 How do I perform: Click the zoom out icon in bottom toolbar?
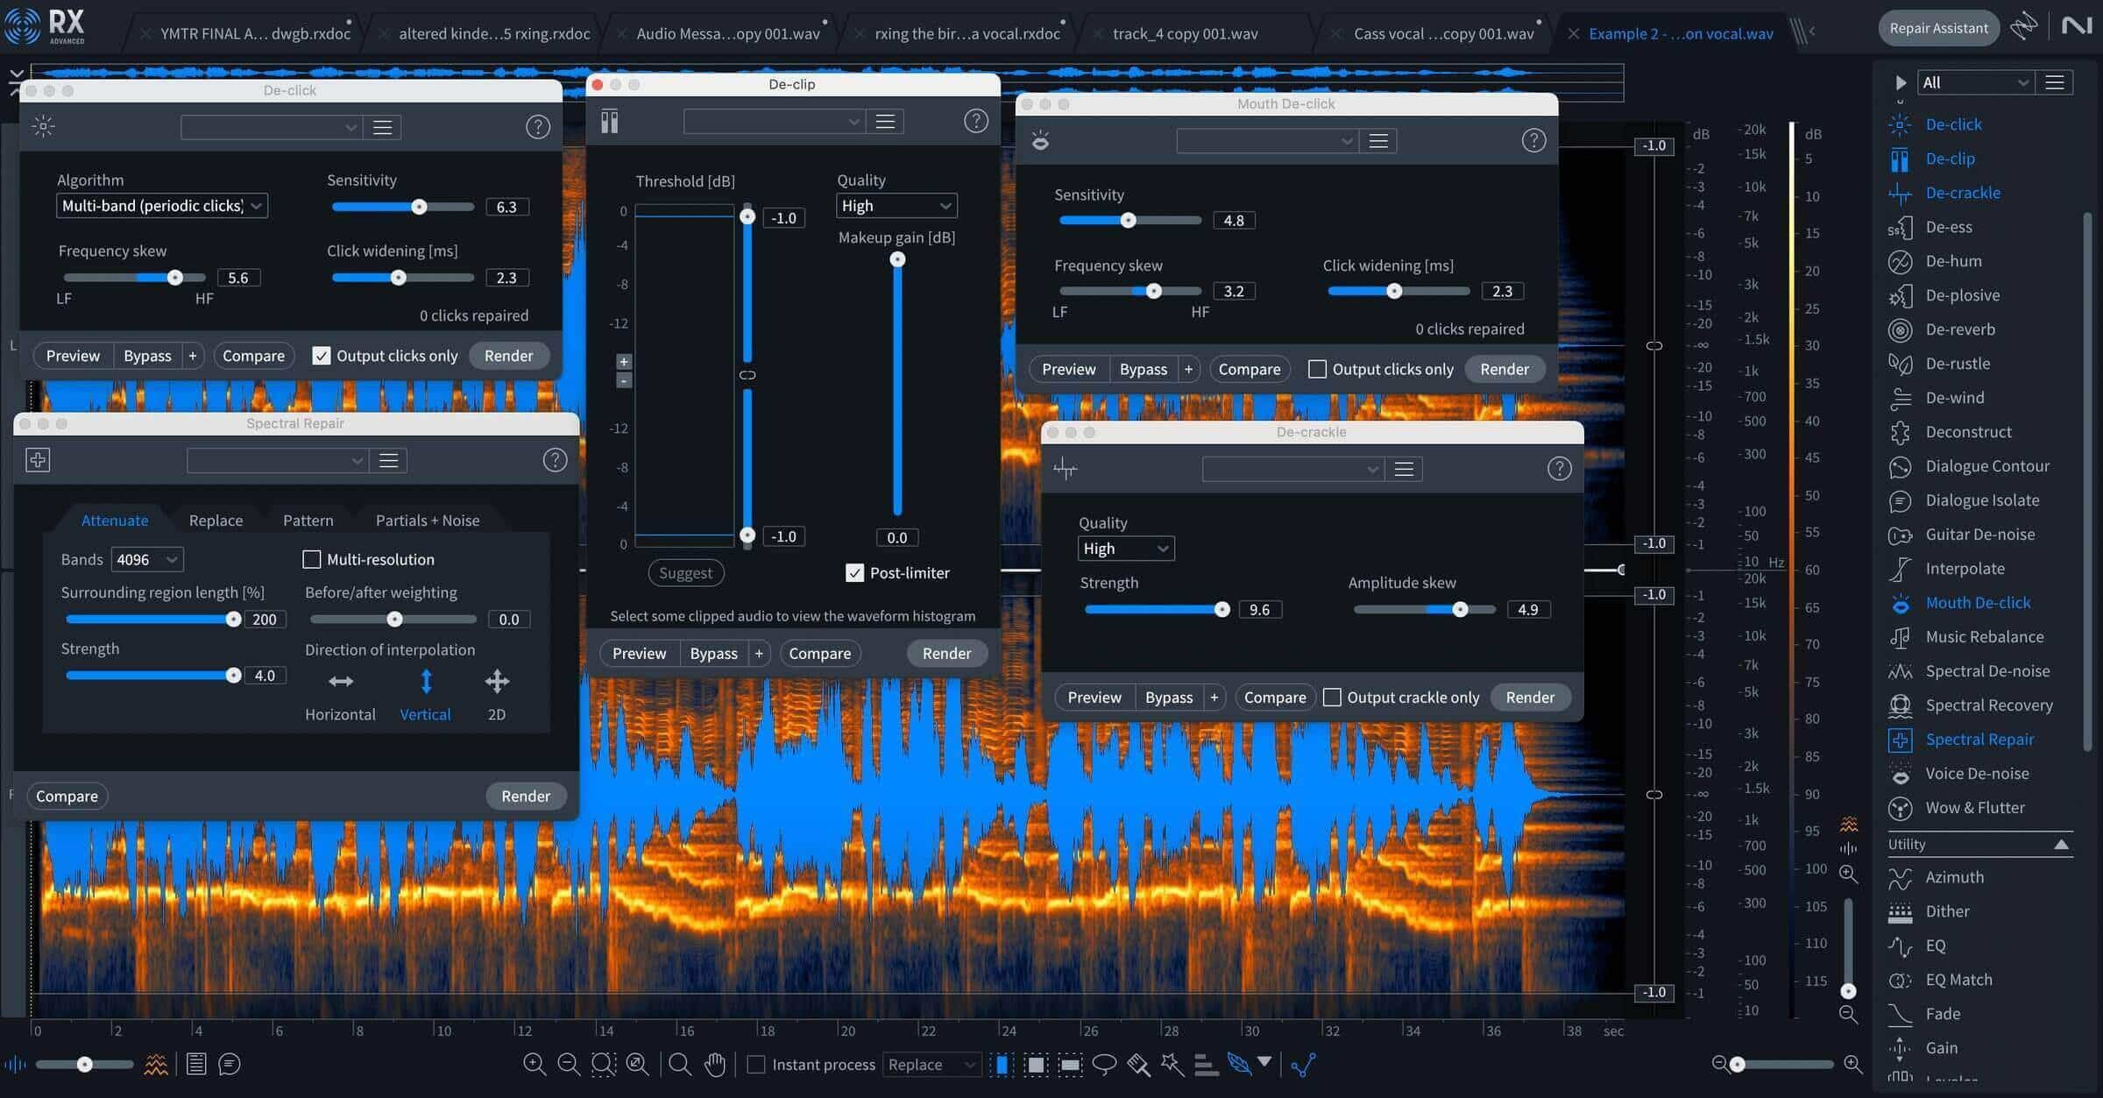pyautogui.click(x=569, y=1065)
